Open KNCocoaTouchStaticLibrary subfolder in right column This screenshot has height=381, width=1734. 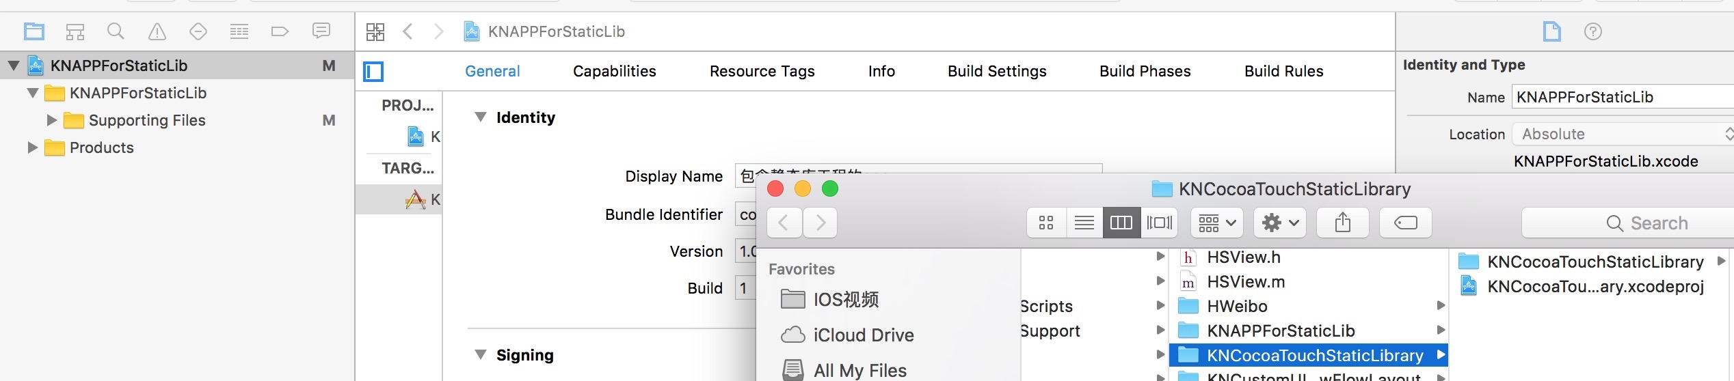pos(1595,262)
